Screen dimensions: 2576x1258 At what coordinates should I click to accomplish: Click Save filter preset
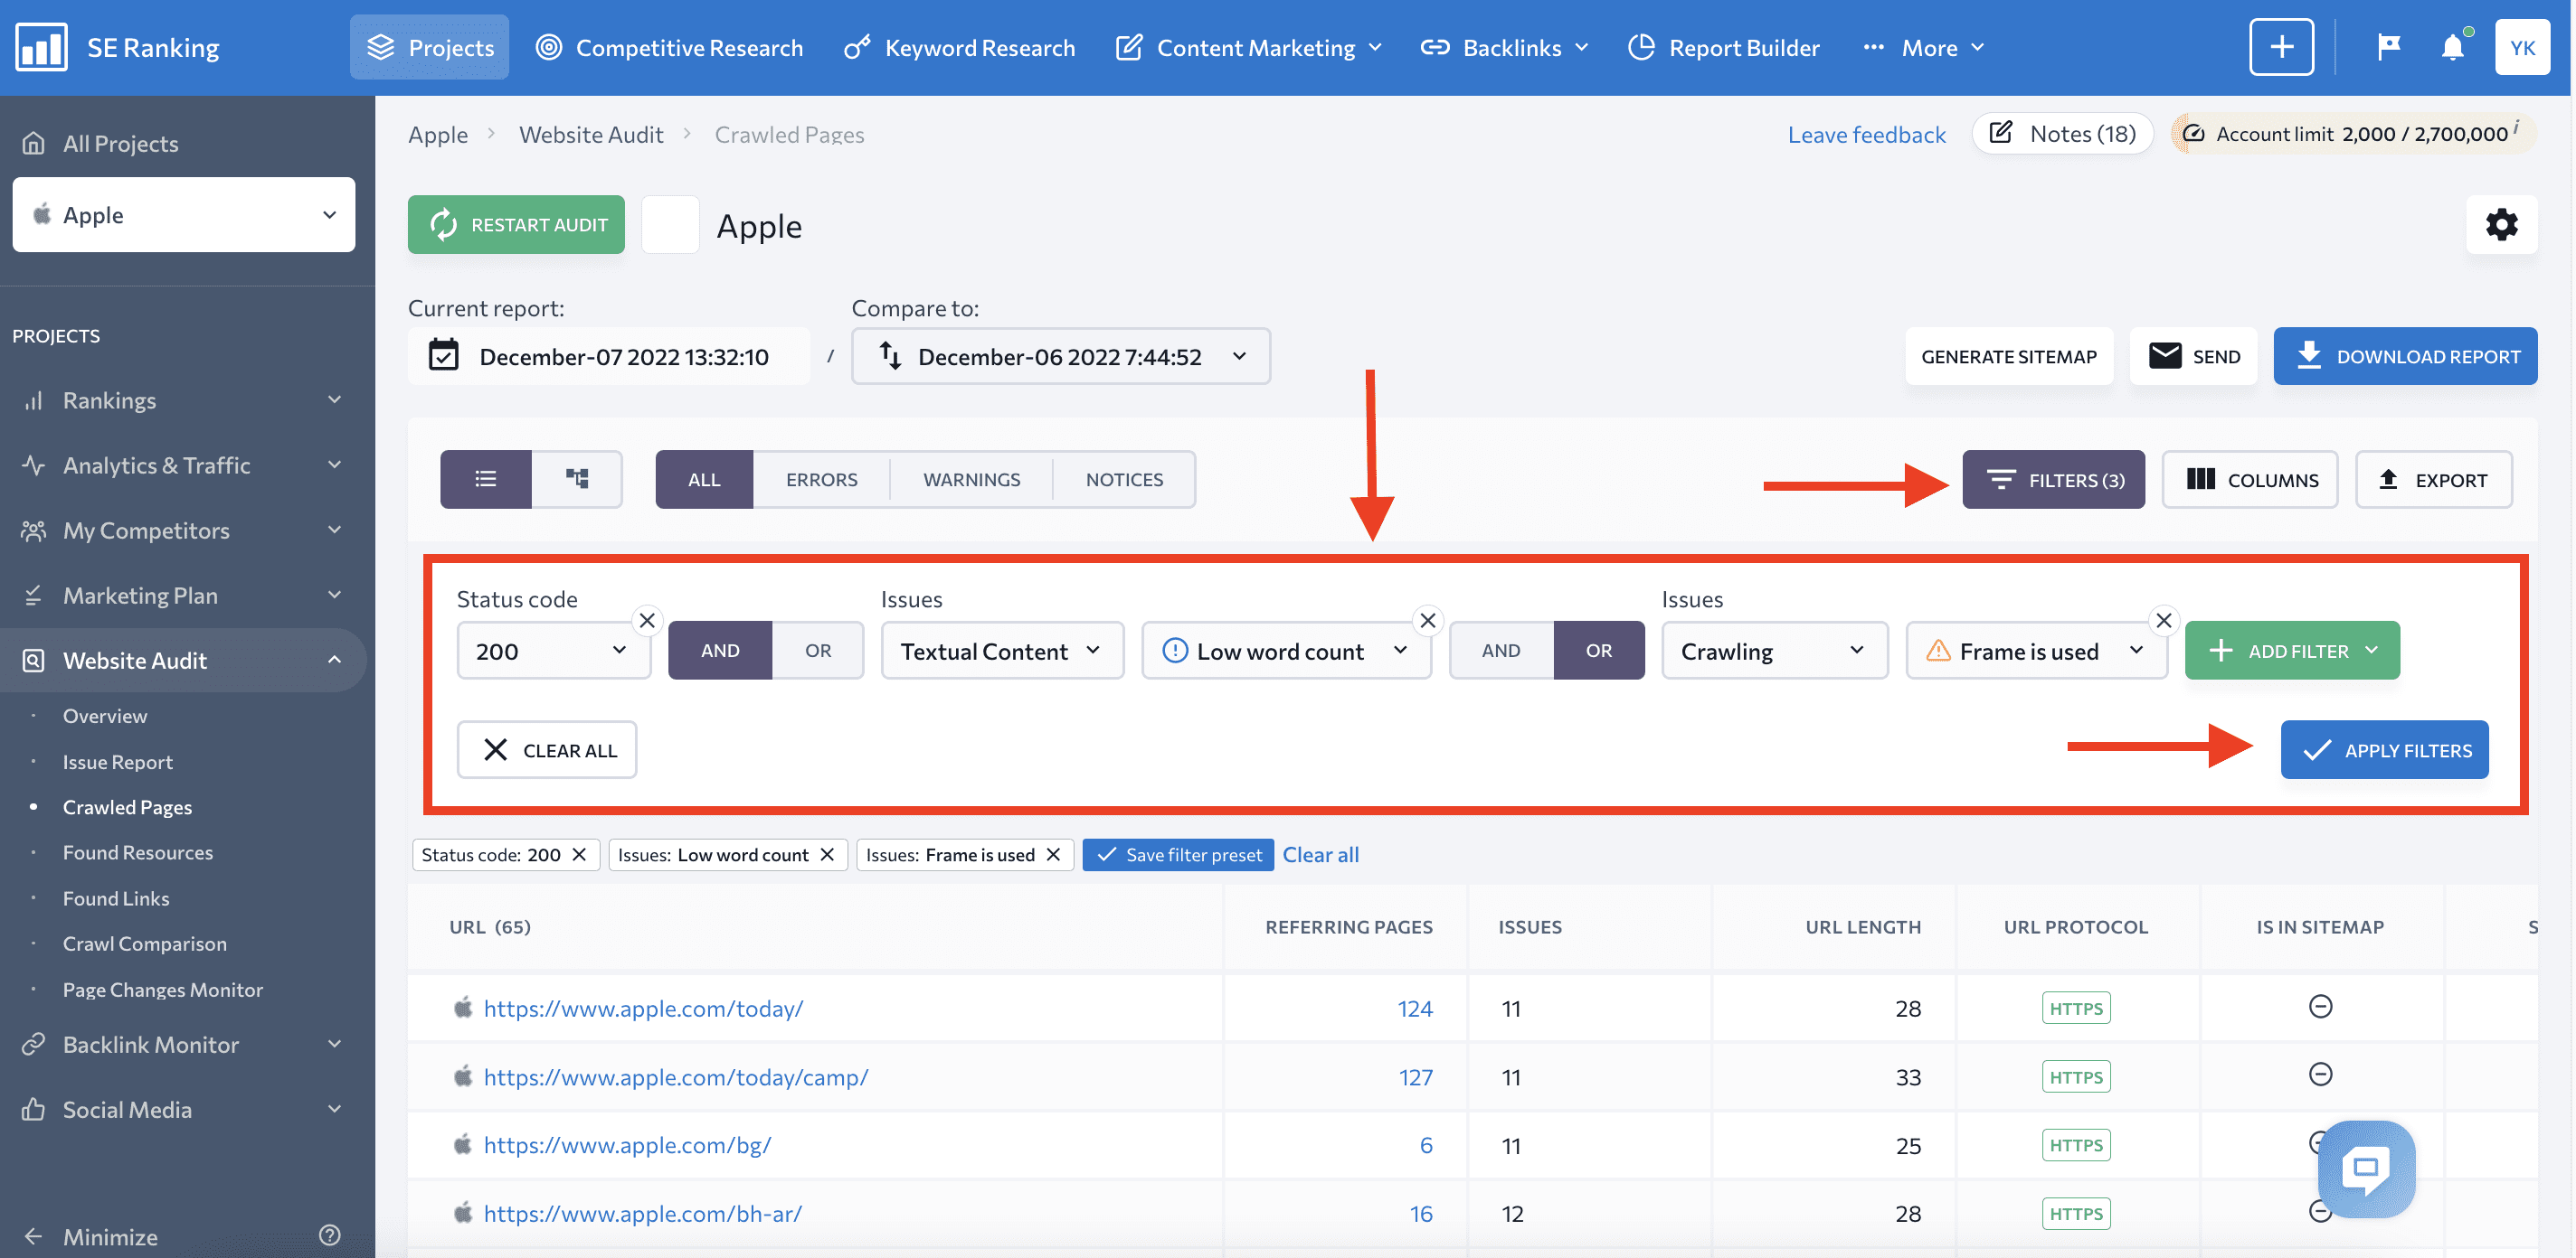pyautogui.click(x=1178, y=854)
